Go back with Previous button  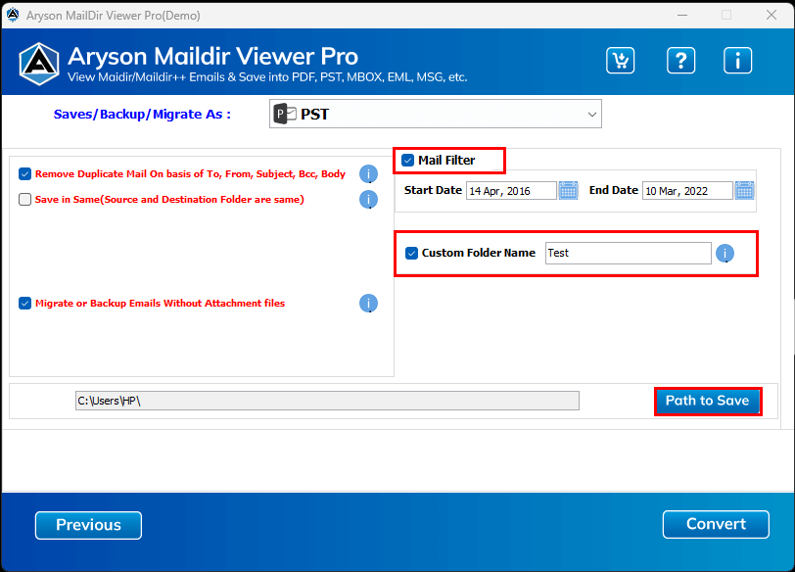pyautogui.click(x=88, y=525)
